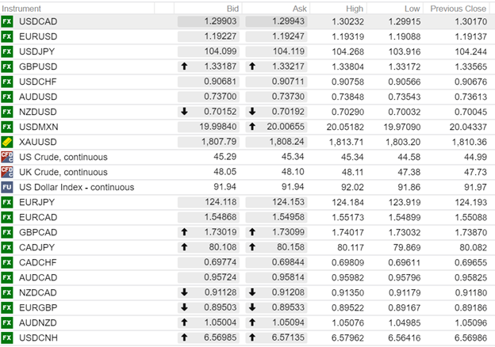Click the FX icon beside USDCNH

(x=7, y=338)
